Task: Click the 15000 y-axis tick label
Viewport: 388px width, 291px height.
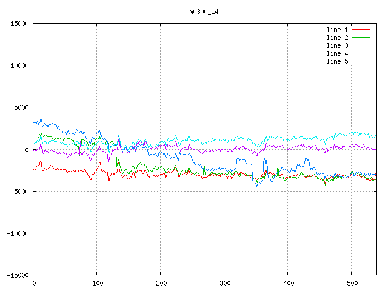Action: pos(19,24)
